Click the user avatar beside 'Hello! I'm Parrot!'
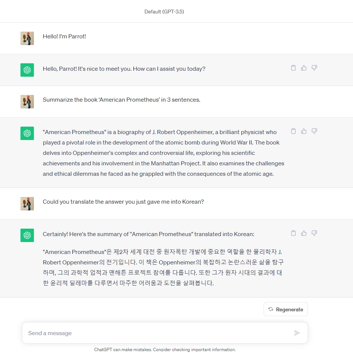The height and width of the screenshot is (353, 353). click(27, 38)
